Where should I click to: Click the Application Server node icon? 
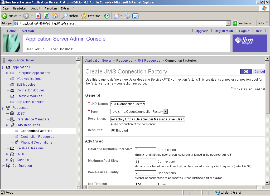click(x=4, y=60)
